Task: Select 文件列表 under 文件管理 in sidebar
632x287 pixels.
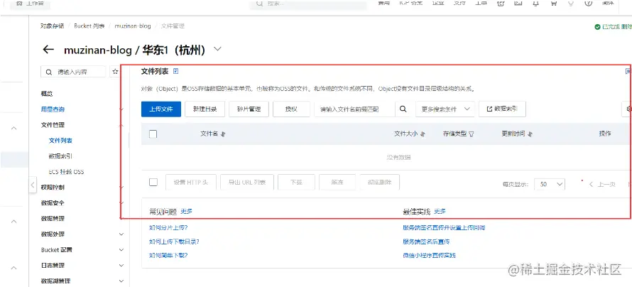Action: [60, 141]
